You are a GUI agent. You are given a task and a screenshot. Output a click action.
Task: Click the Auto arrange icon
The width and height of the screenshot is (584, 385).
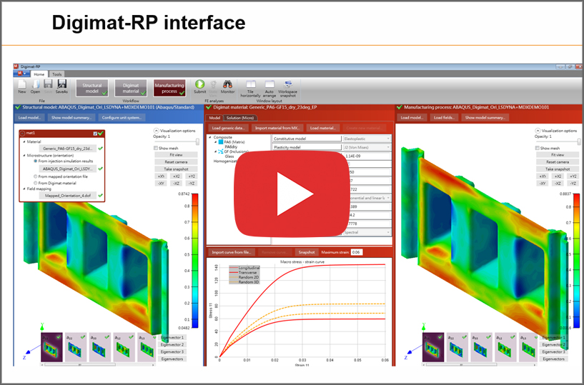(x=269, y=84)
